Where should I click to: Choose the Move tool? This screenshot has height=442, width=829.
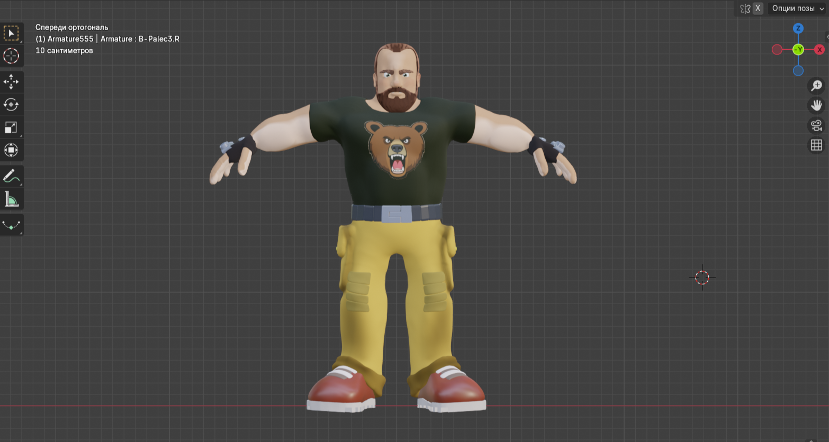pyautogui.click(x=11, y=81)
